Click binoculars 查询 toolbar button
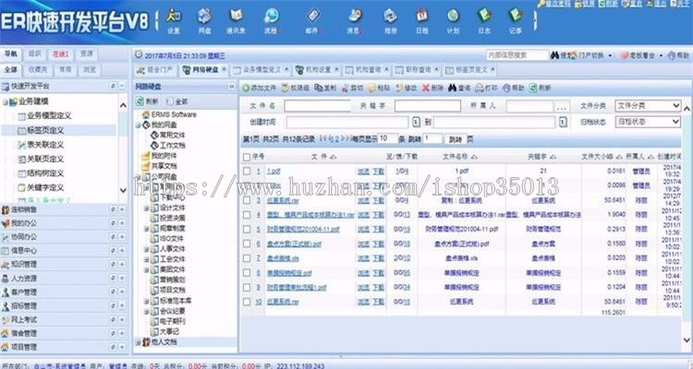The width and height of the screenshot is (693, 369). 459,88
